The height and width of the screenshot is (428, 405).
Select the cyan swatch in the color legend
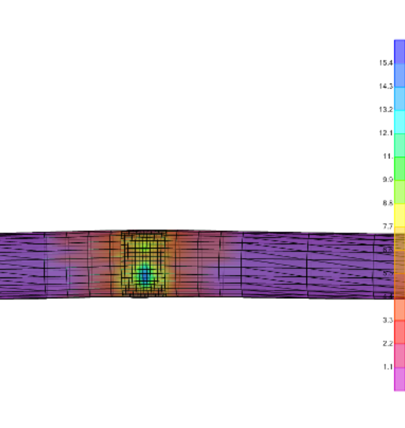click(400, 122)
